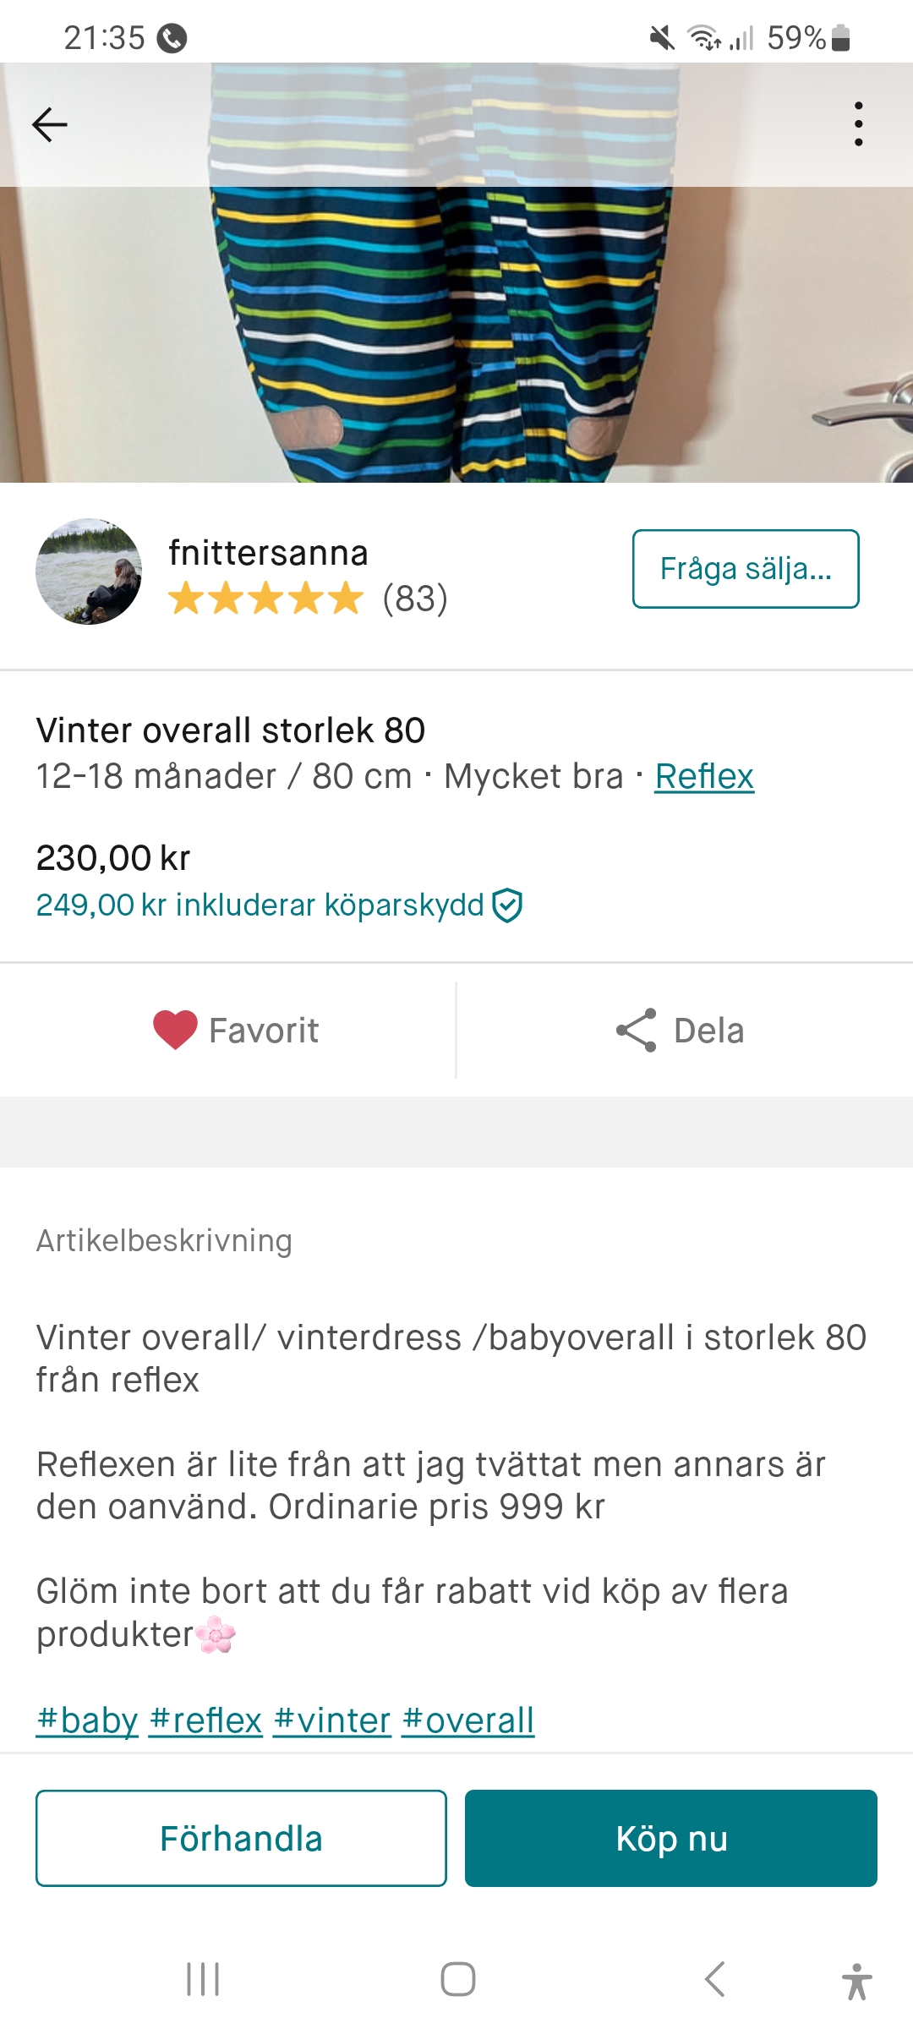Image resolution: width=913 pixels, height=2029 pixels.
Task: Tap the Android home button icon
Action: click(457, 1979)
